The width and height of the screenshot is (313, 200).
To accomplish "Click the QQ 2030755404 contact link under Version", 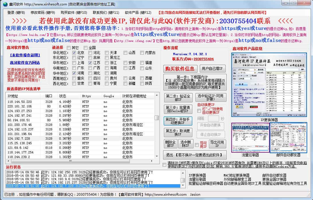I will 204,59.
